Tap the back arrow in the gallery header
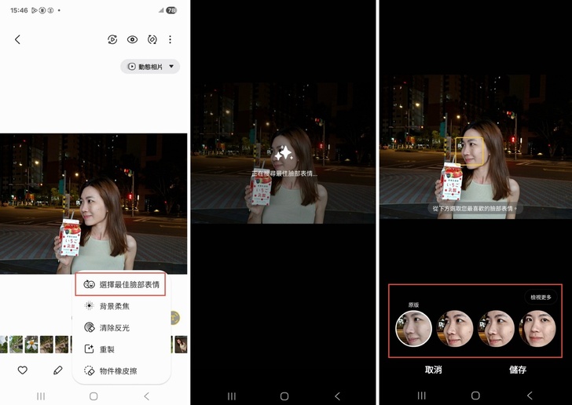The height and width of the screenshot is (405, 572). pos(18,39)
